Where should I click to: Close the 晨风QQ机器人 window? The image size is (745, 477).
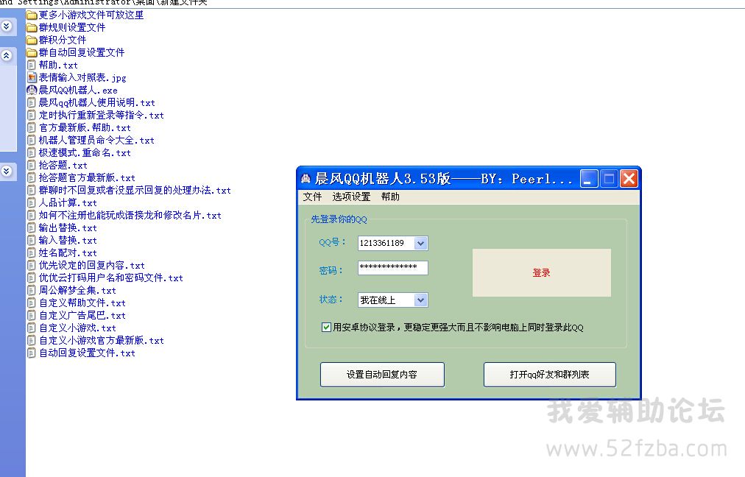pyautogui.click(x=629, y=179)
